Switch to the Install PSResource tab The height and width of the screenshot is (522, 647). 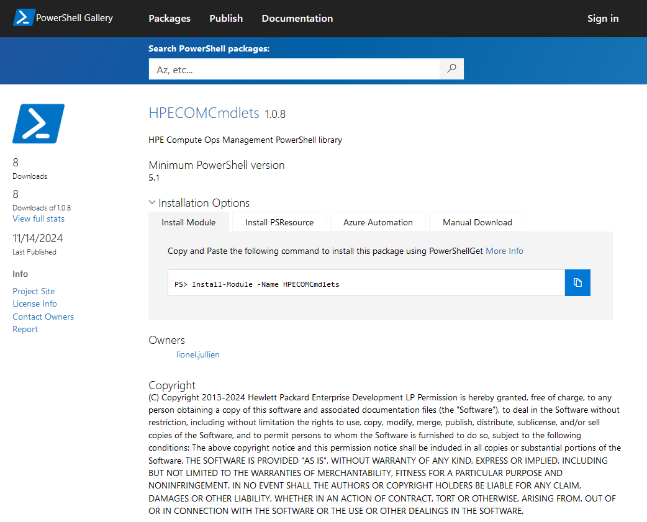279,222
